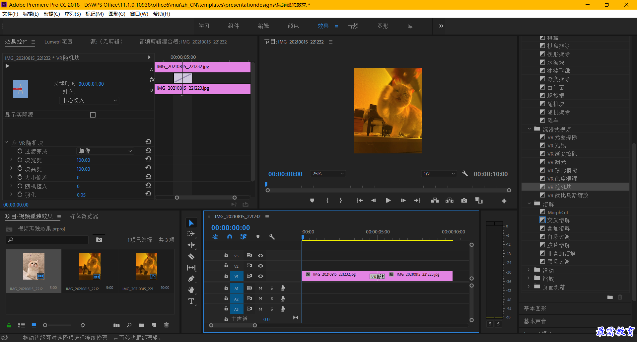Toggle lock on V1 track

(x=226, y=276)
